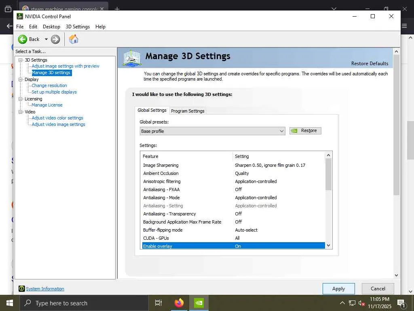The image size is (414, 311).
Task: Open Change resolution task
Action: click(x=49, y=85)
